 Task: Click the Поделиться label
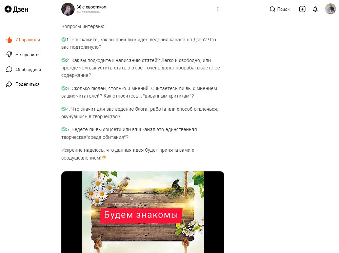[x=27, y=84]
